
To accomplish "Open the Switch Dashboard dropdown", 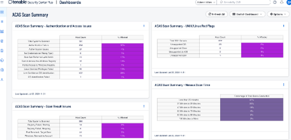I will [x=247, y=14].
